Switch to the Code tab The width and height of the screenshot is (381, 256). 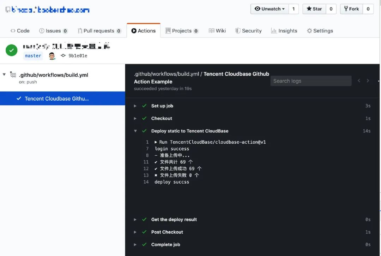pos(20,31)
